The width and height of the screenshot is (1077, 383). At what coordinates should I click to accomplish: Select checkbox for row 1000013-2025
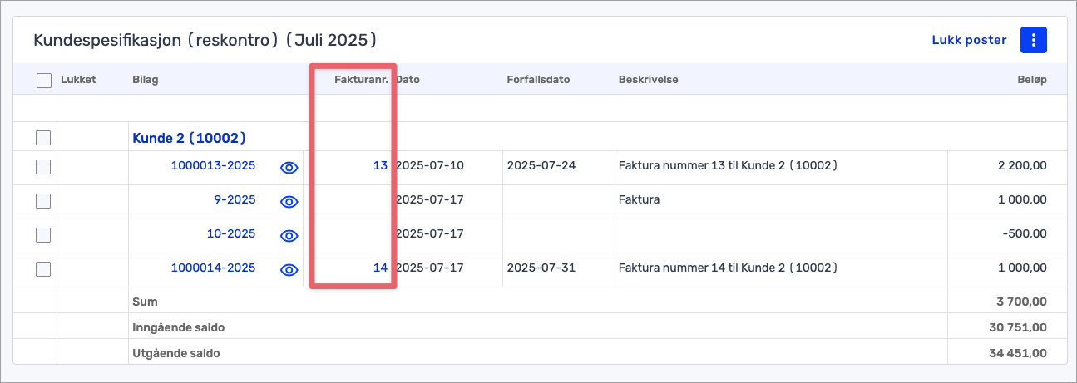pyautogui.click(x=44, y=166)
